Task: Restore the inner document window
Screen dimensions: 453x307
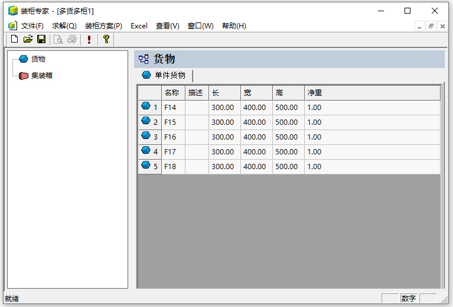Action: [x=431, y=27]
